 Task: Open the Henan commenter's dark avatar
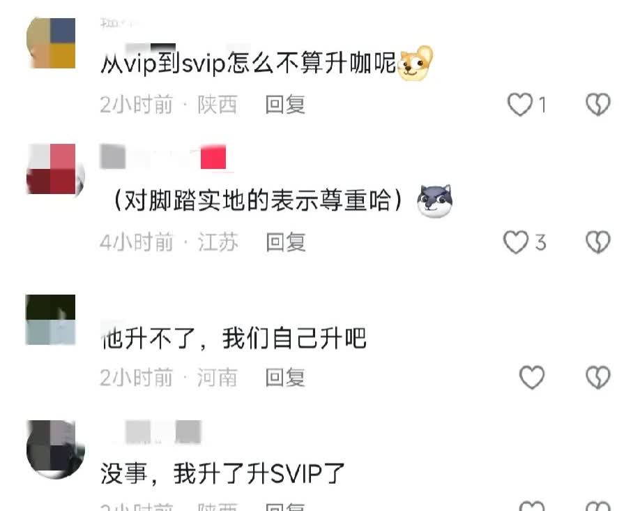pyautogui.click(x=51, y=320)
